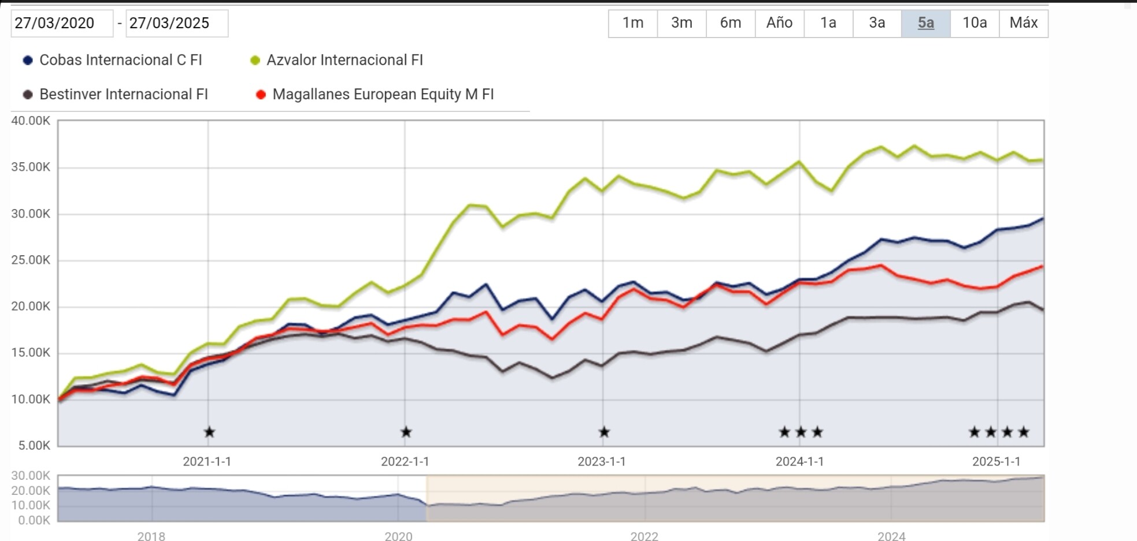Click the middle of three stars at 2024-1-1
Viewport: 1137px width, 541px height.
point(801,432)
